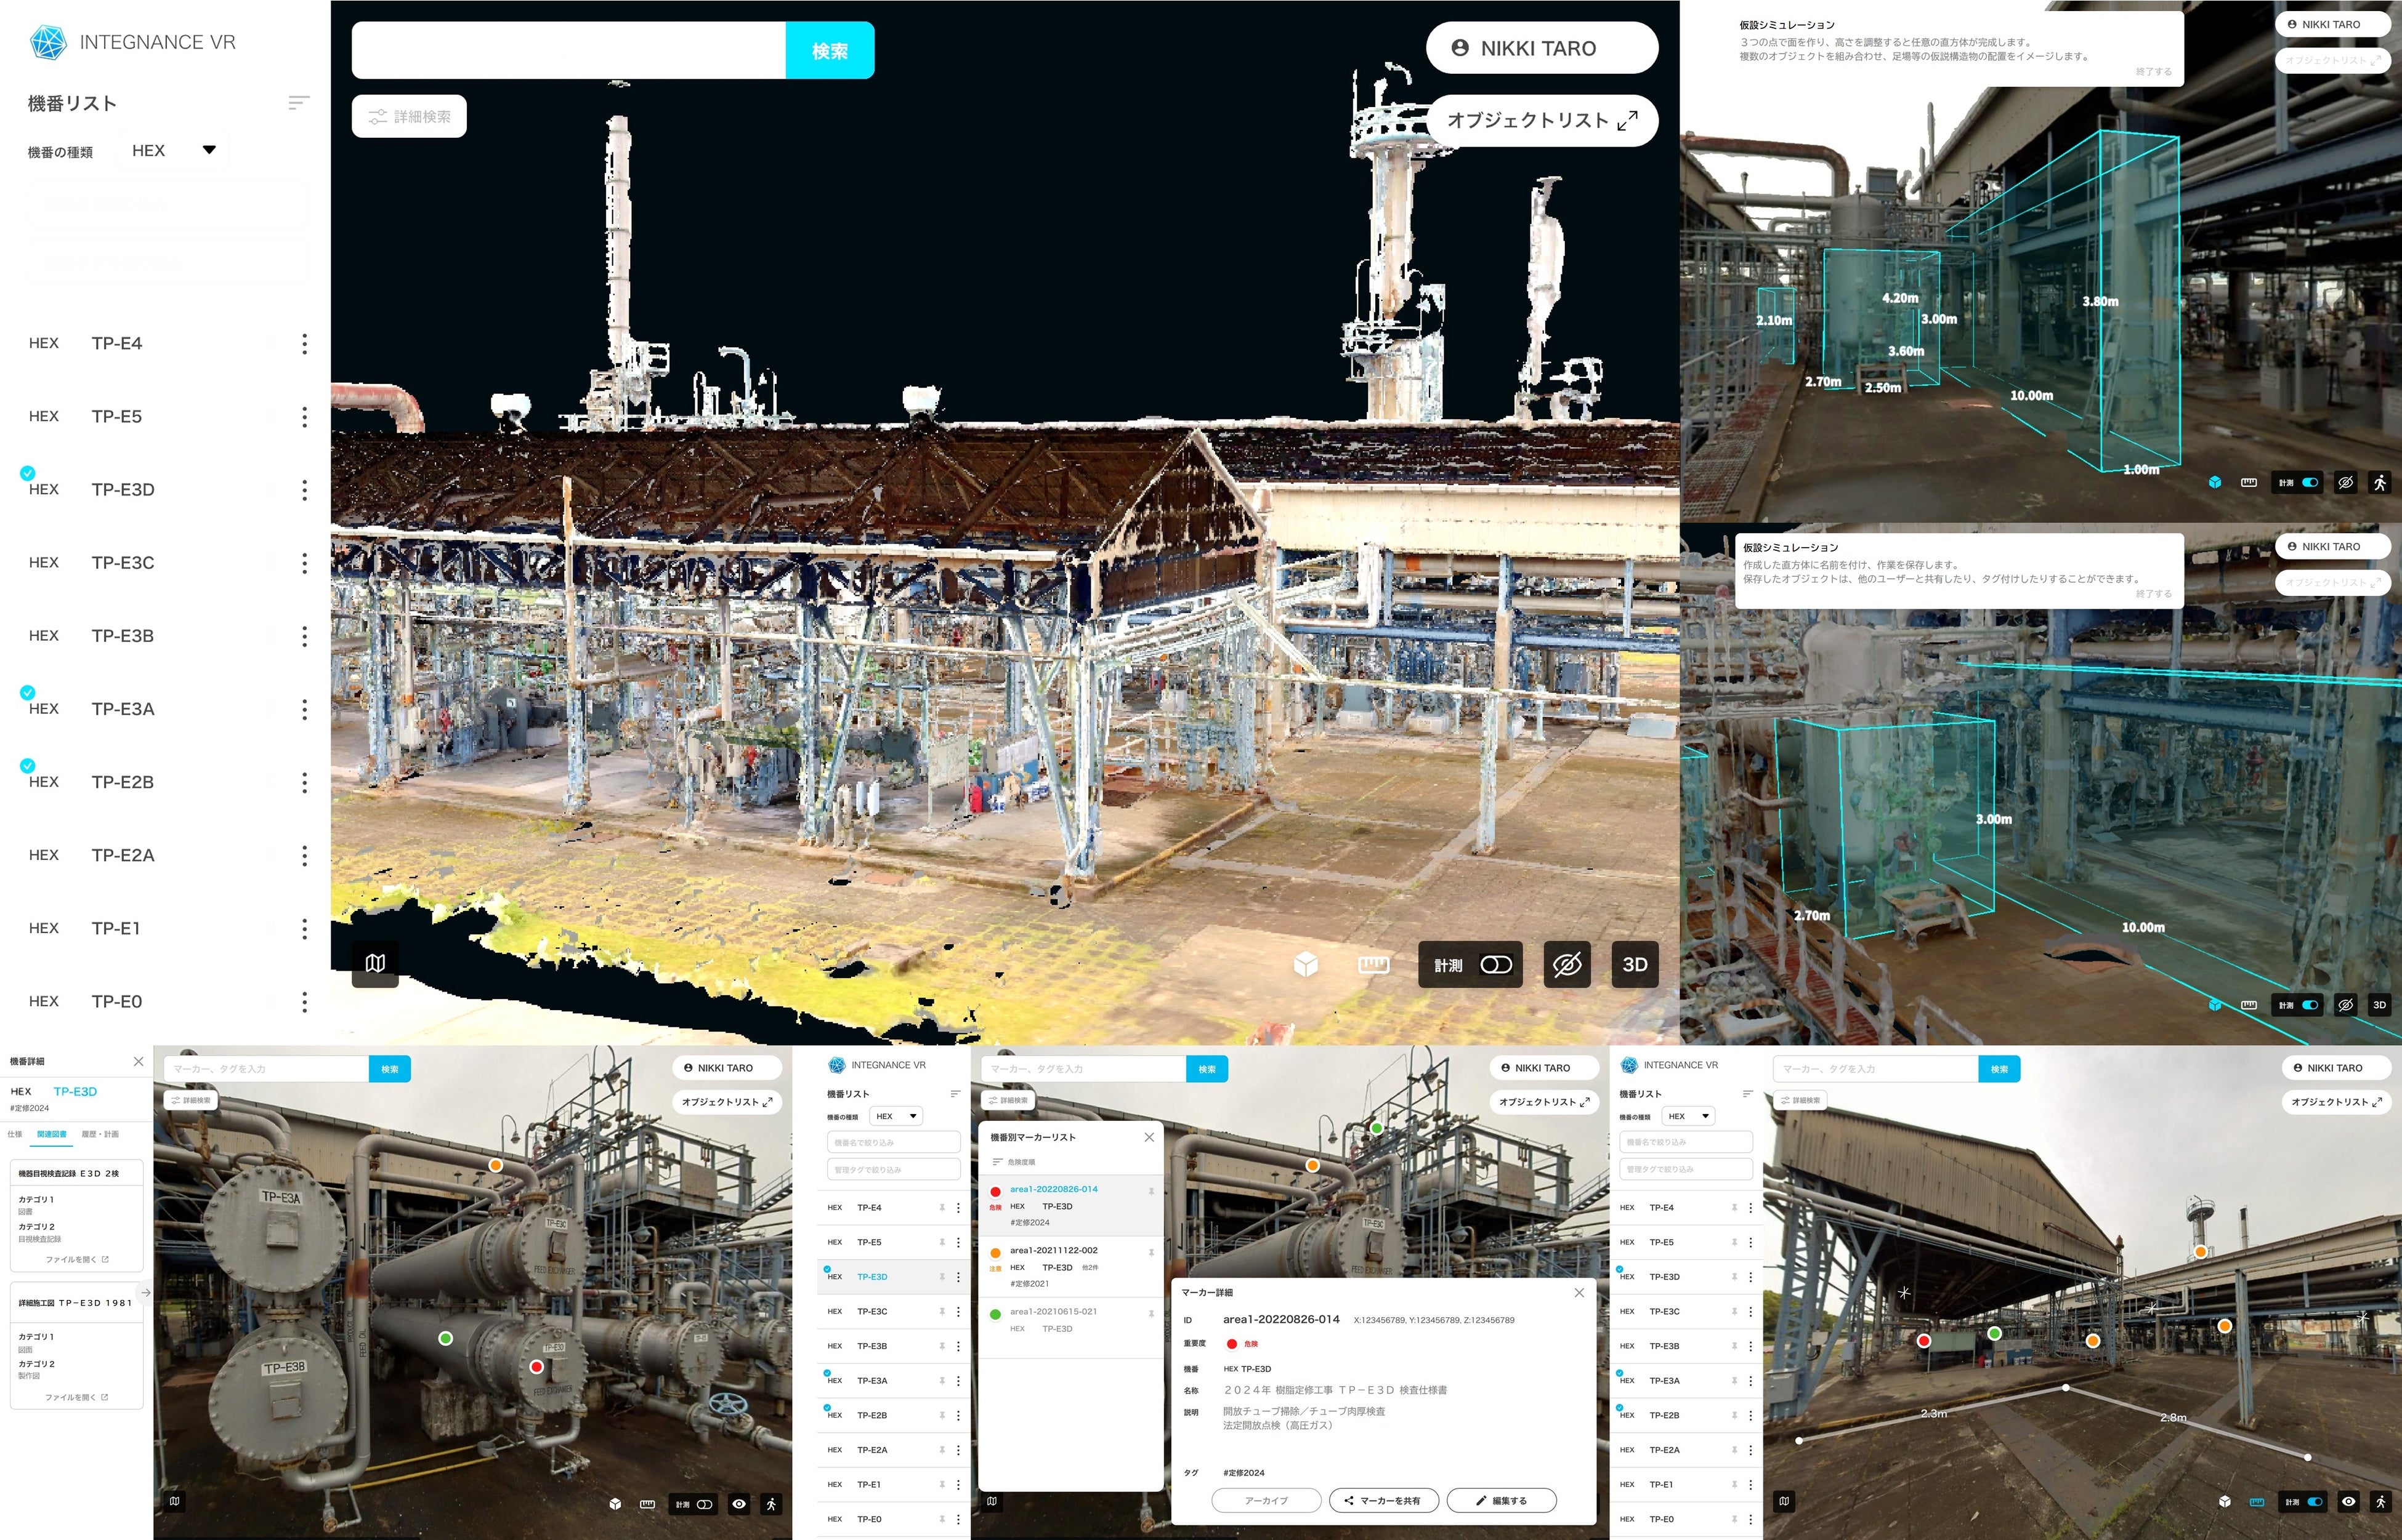The width and height of the screenshot is (2402, 1540).
Task: Click the map icon in main viewer
Action: pos(375,963)
